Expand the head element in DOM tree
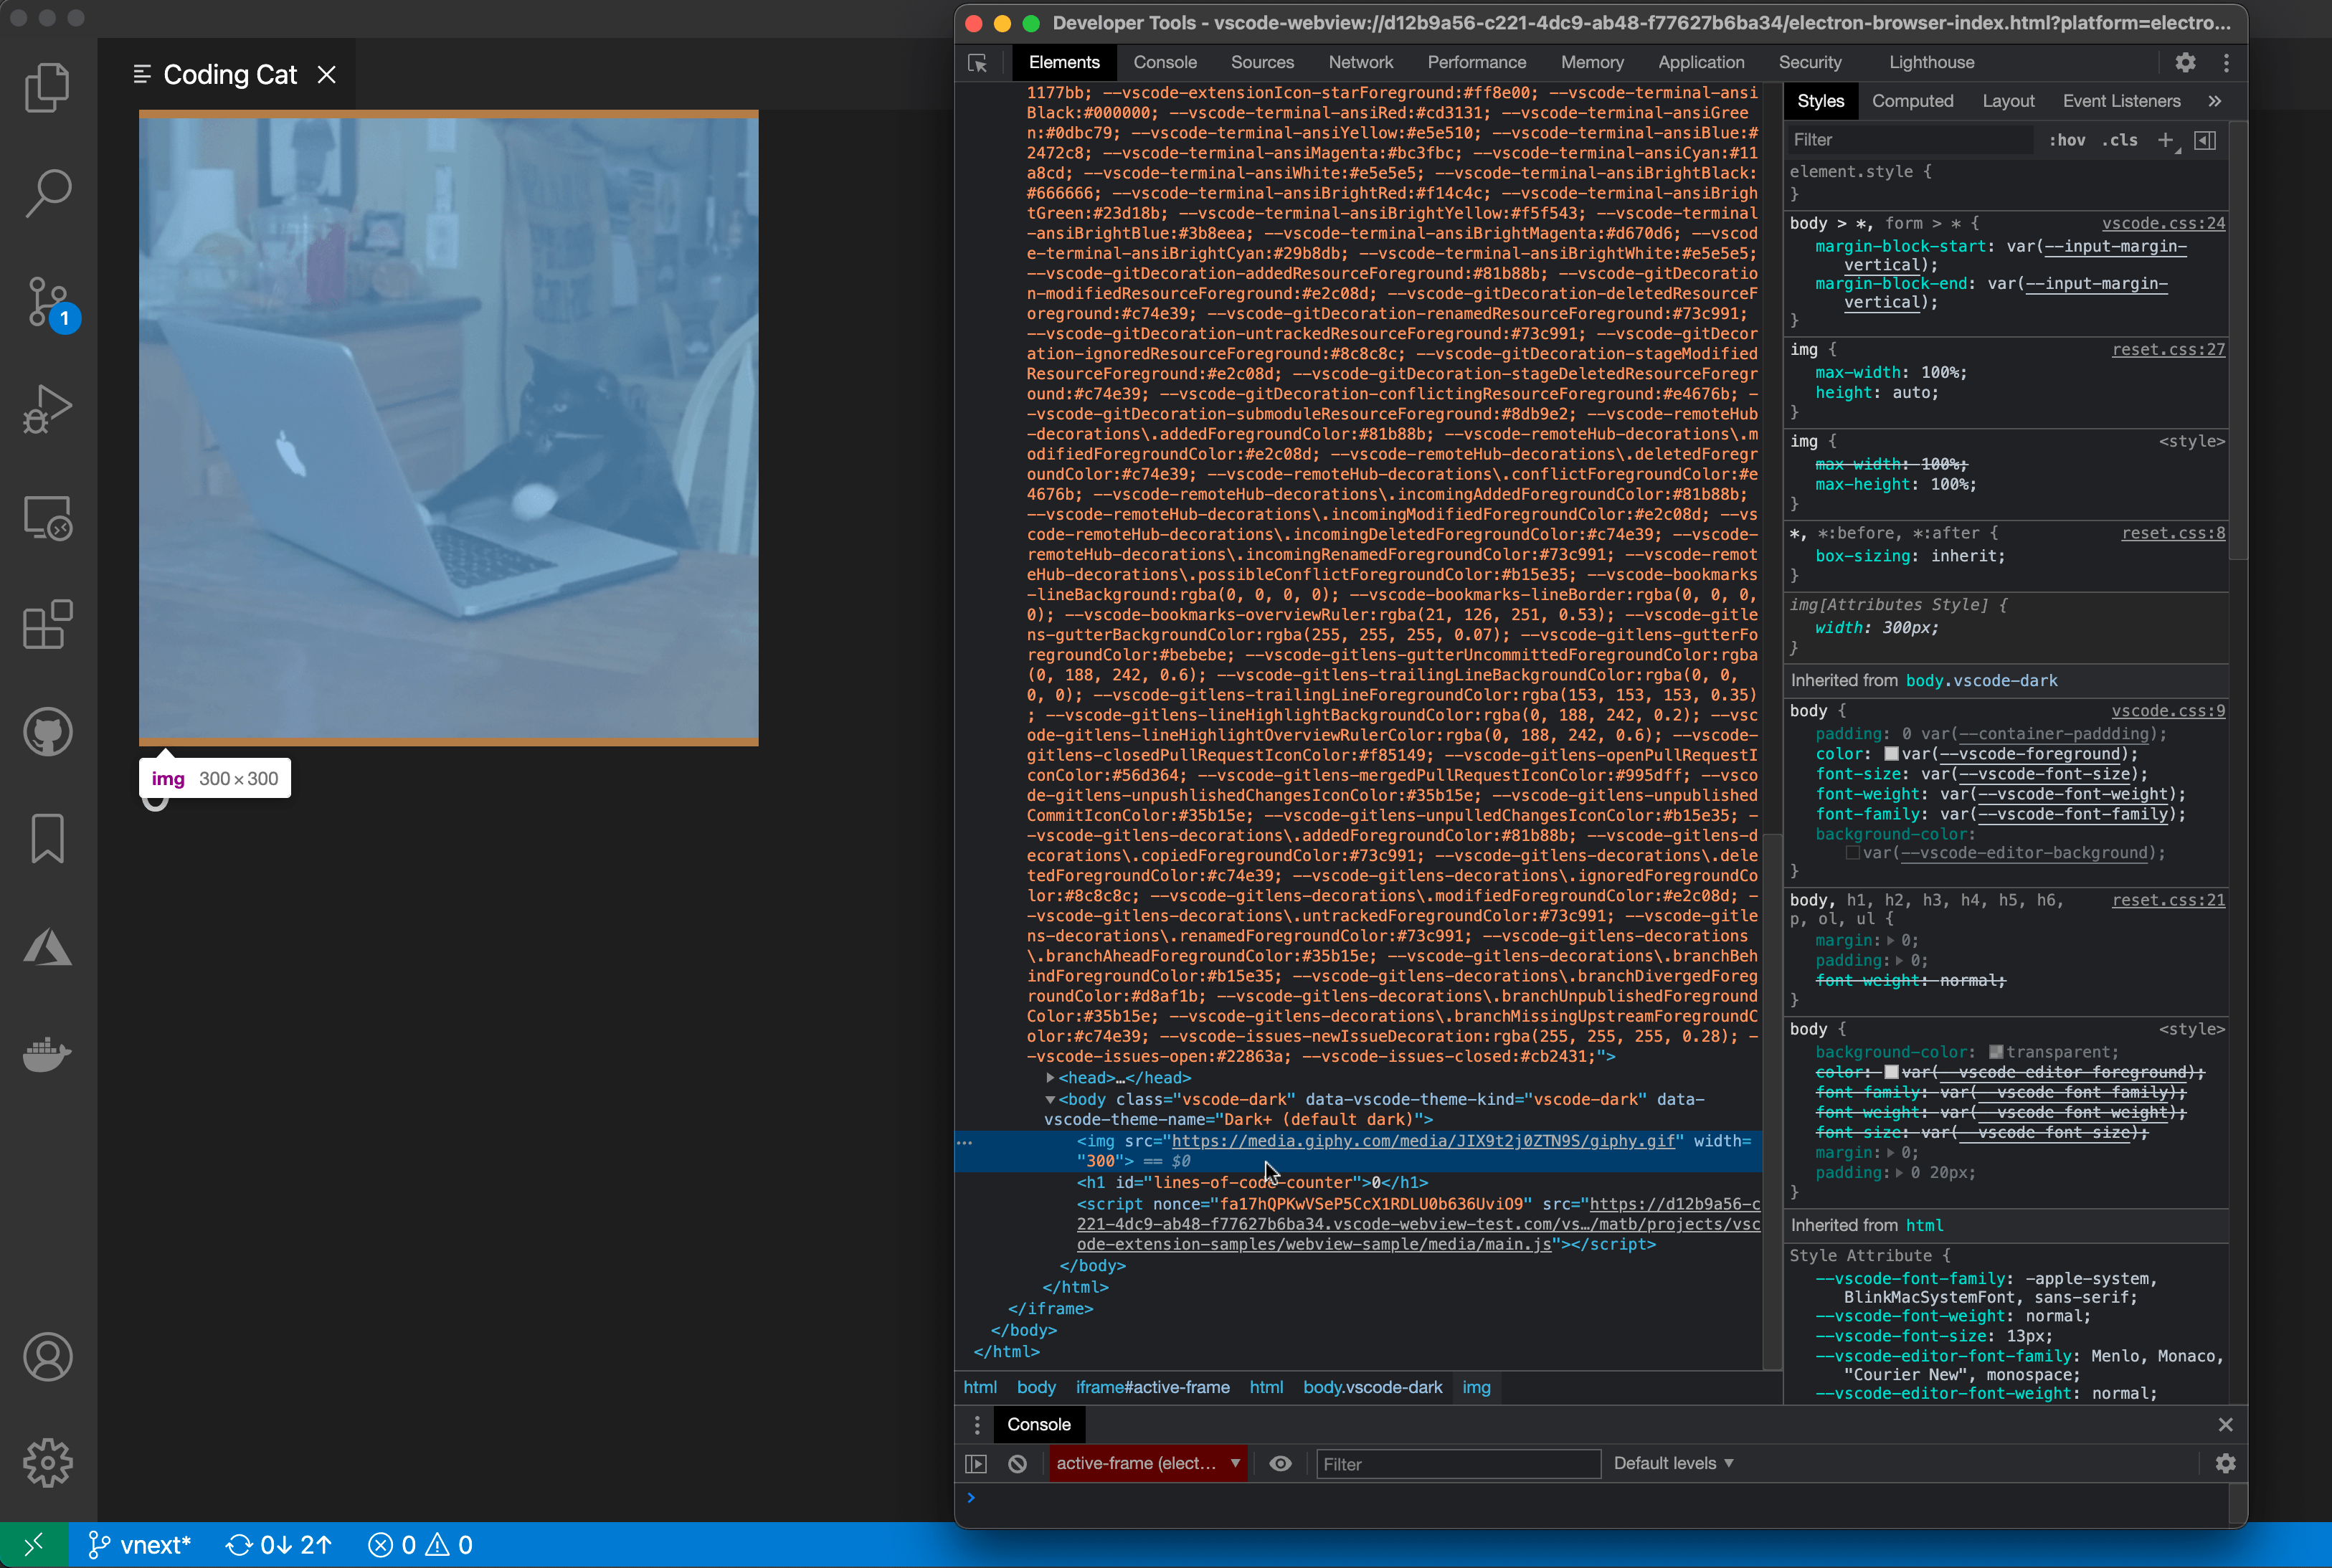The height and width of the screenshot is (1568, 2332). (1051, 1076)
